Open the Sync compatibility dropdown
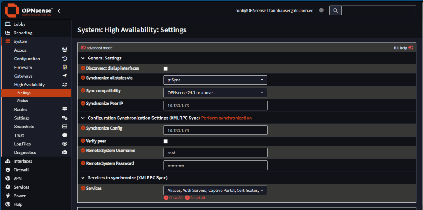Image resolution: width=423 pixels, height=210 pixels. pyautogui.click(x=215, y=93)
